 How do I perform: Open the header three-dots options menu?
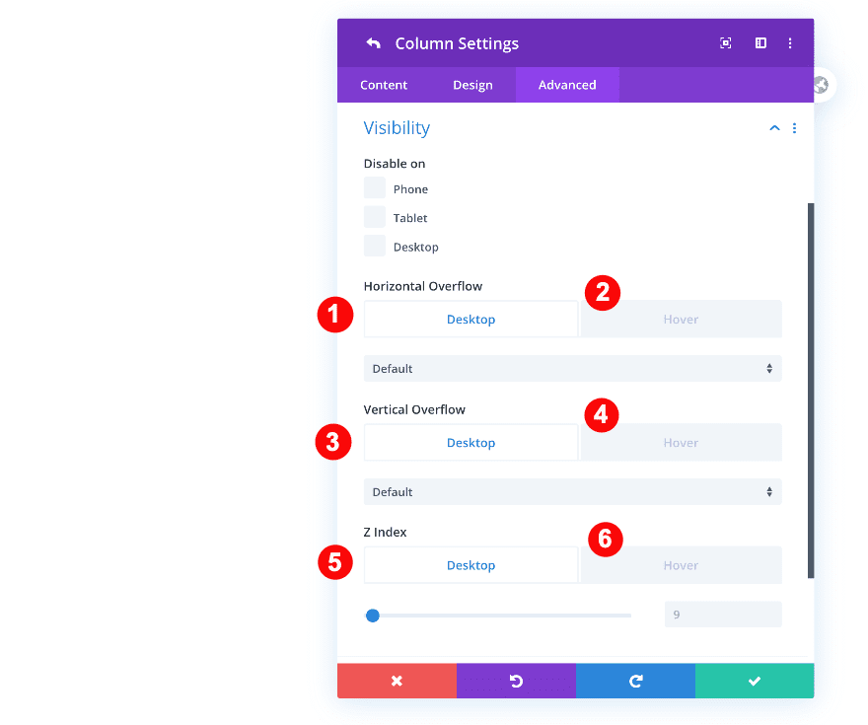click(x=790, y=43)
